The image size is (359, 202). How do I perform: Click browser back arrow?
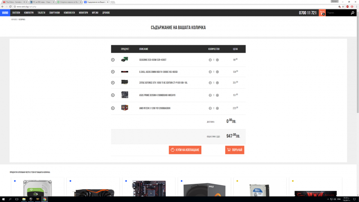tap(3, 6)
